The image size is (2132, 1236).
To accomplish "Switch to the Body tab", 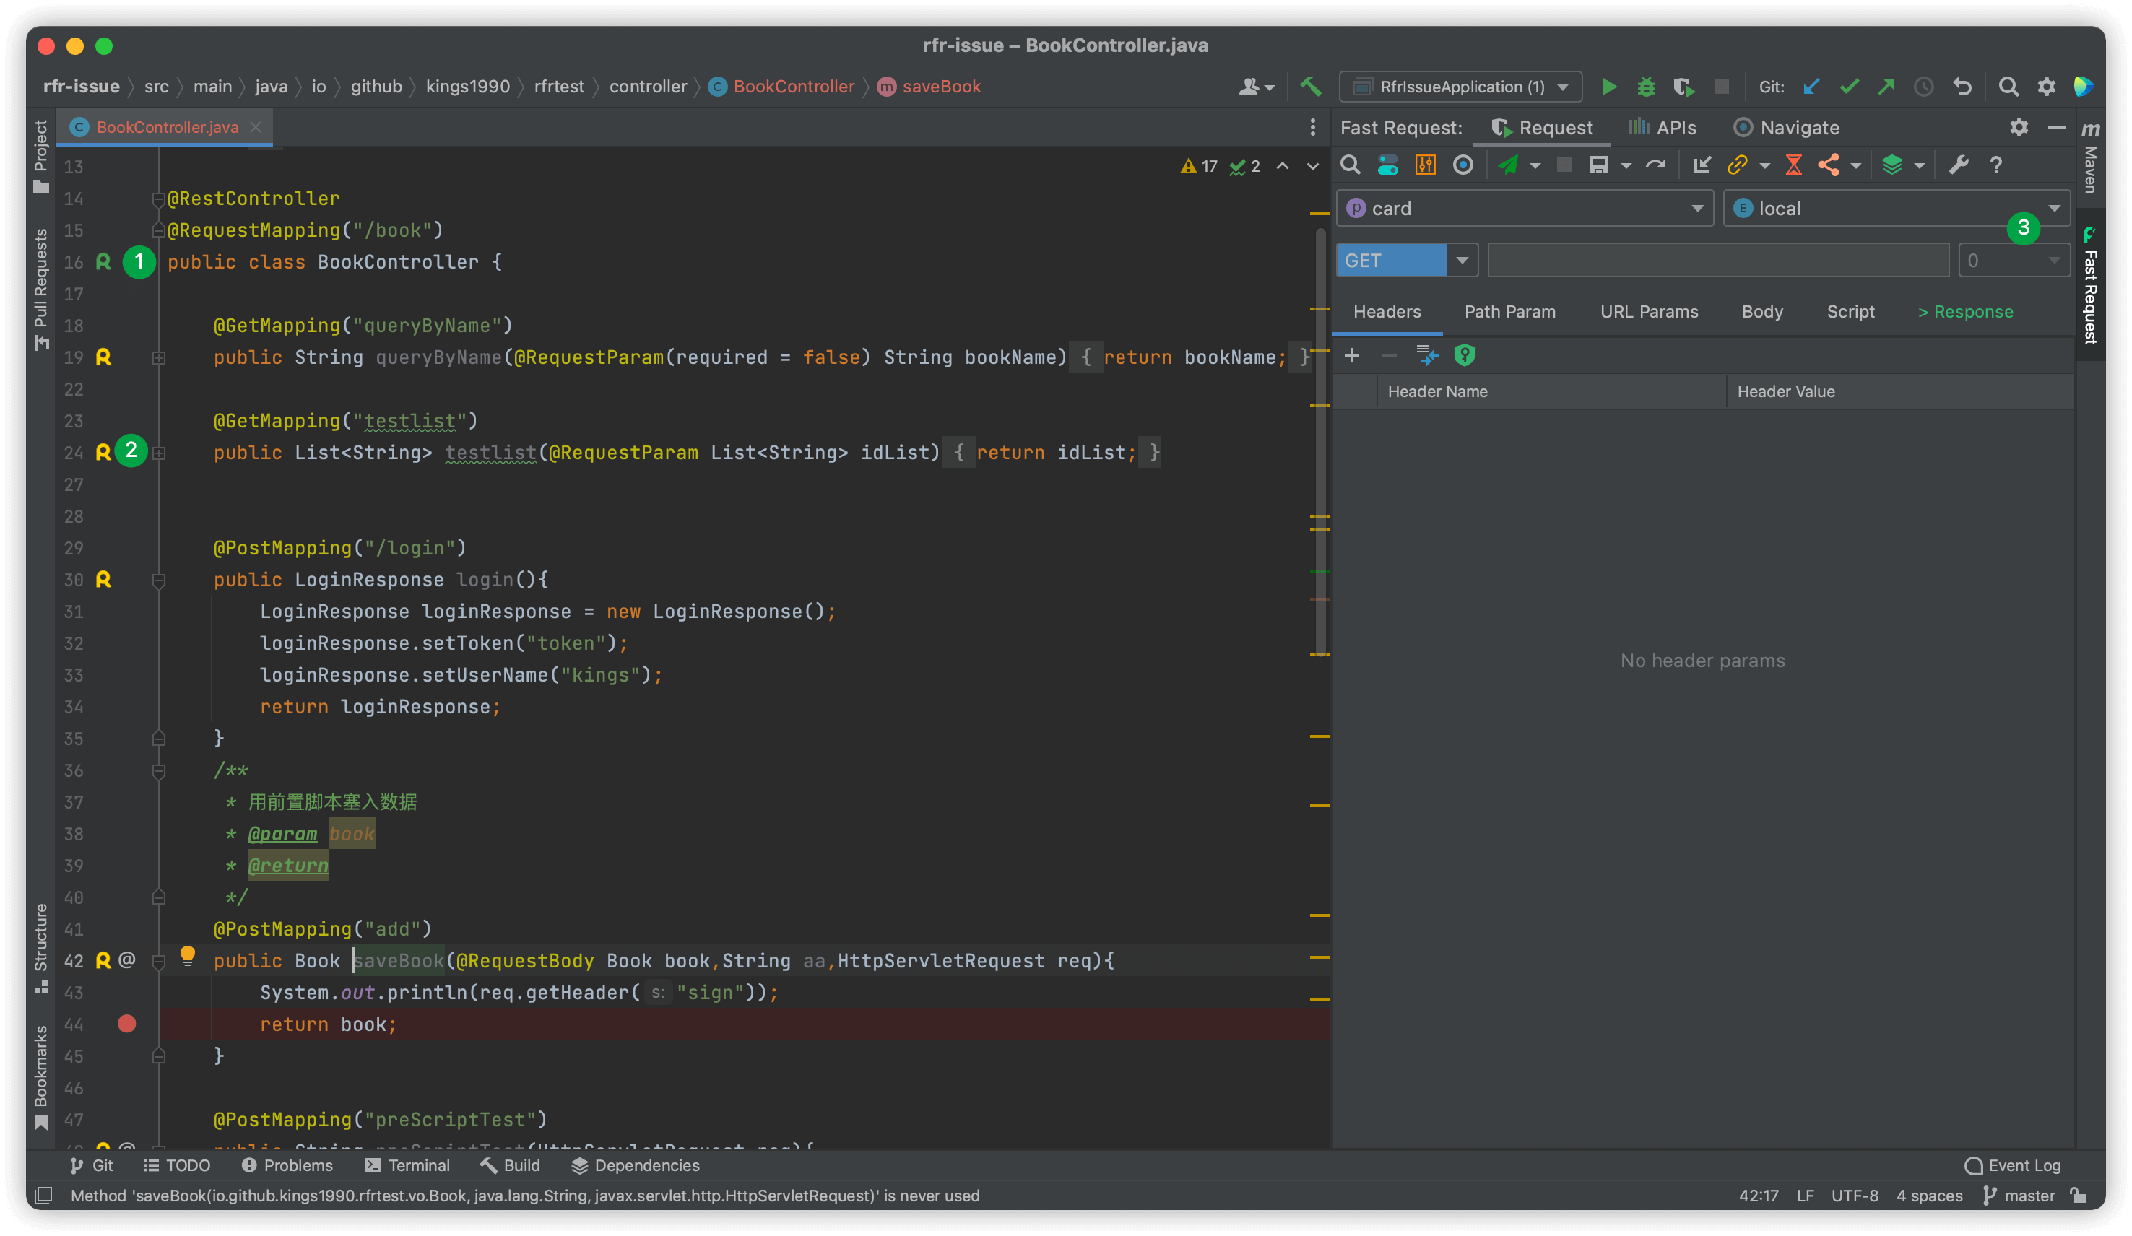I will click(x=1762, y=311).
